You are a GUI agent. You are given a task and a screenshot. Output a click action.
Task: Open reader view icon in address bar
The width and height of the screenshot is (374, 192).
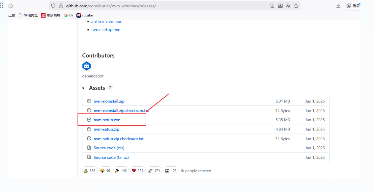pyautogui.click(x=273, y=6)
